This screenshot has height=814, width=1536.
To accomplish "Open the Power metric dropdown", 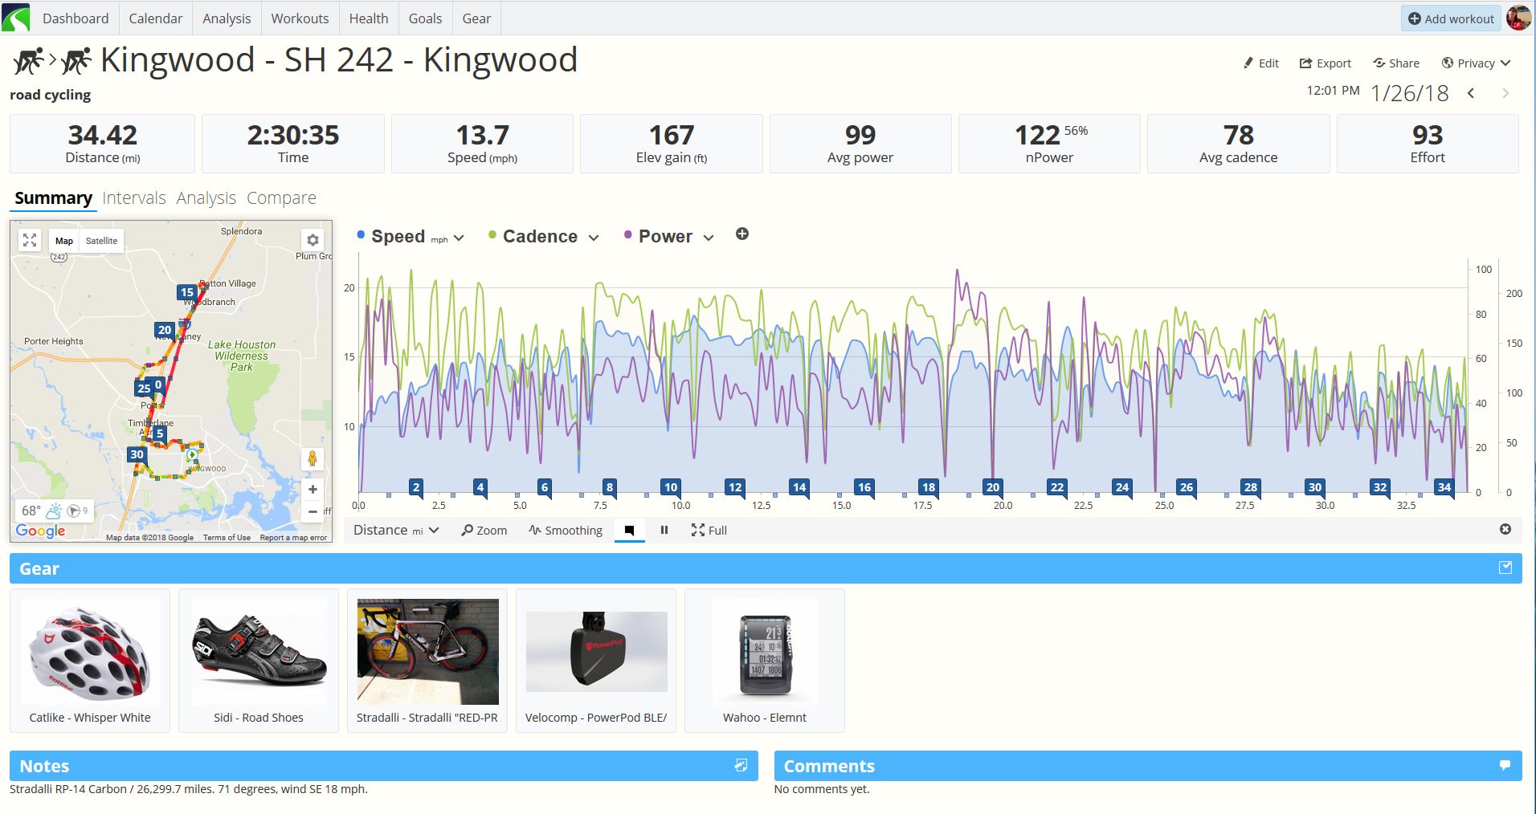I will 709,238.
